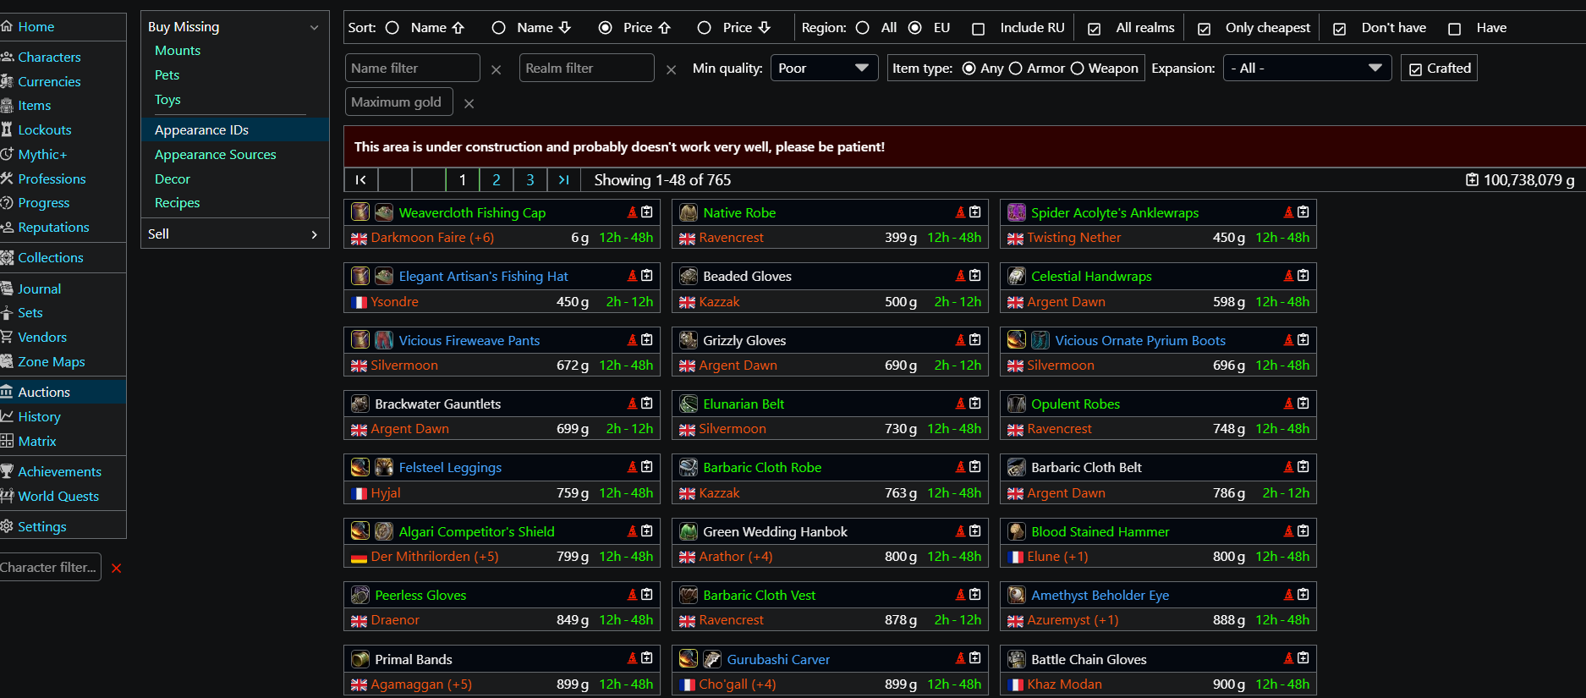Image resolution: width=1586 pixels, height=698 pixels.
Task: Toggle the All realms checkbox
Action: (x=1095, y=29)
